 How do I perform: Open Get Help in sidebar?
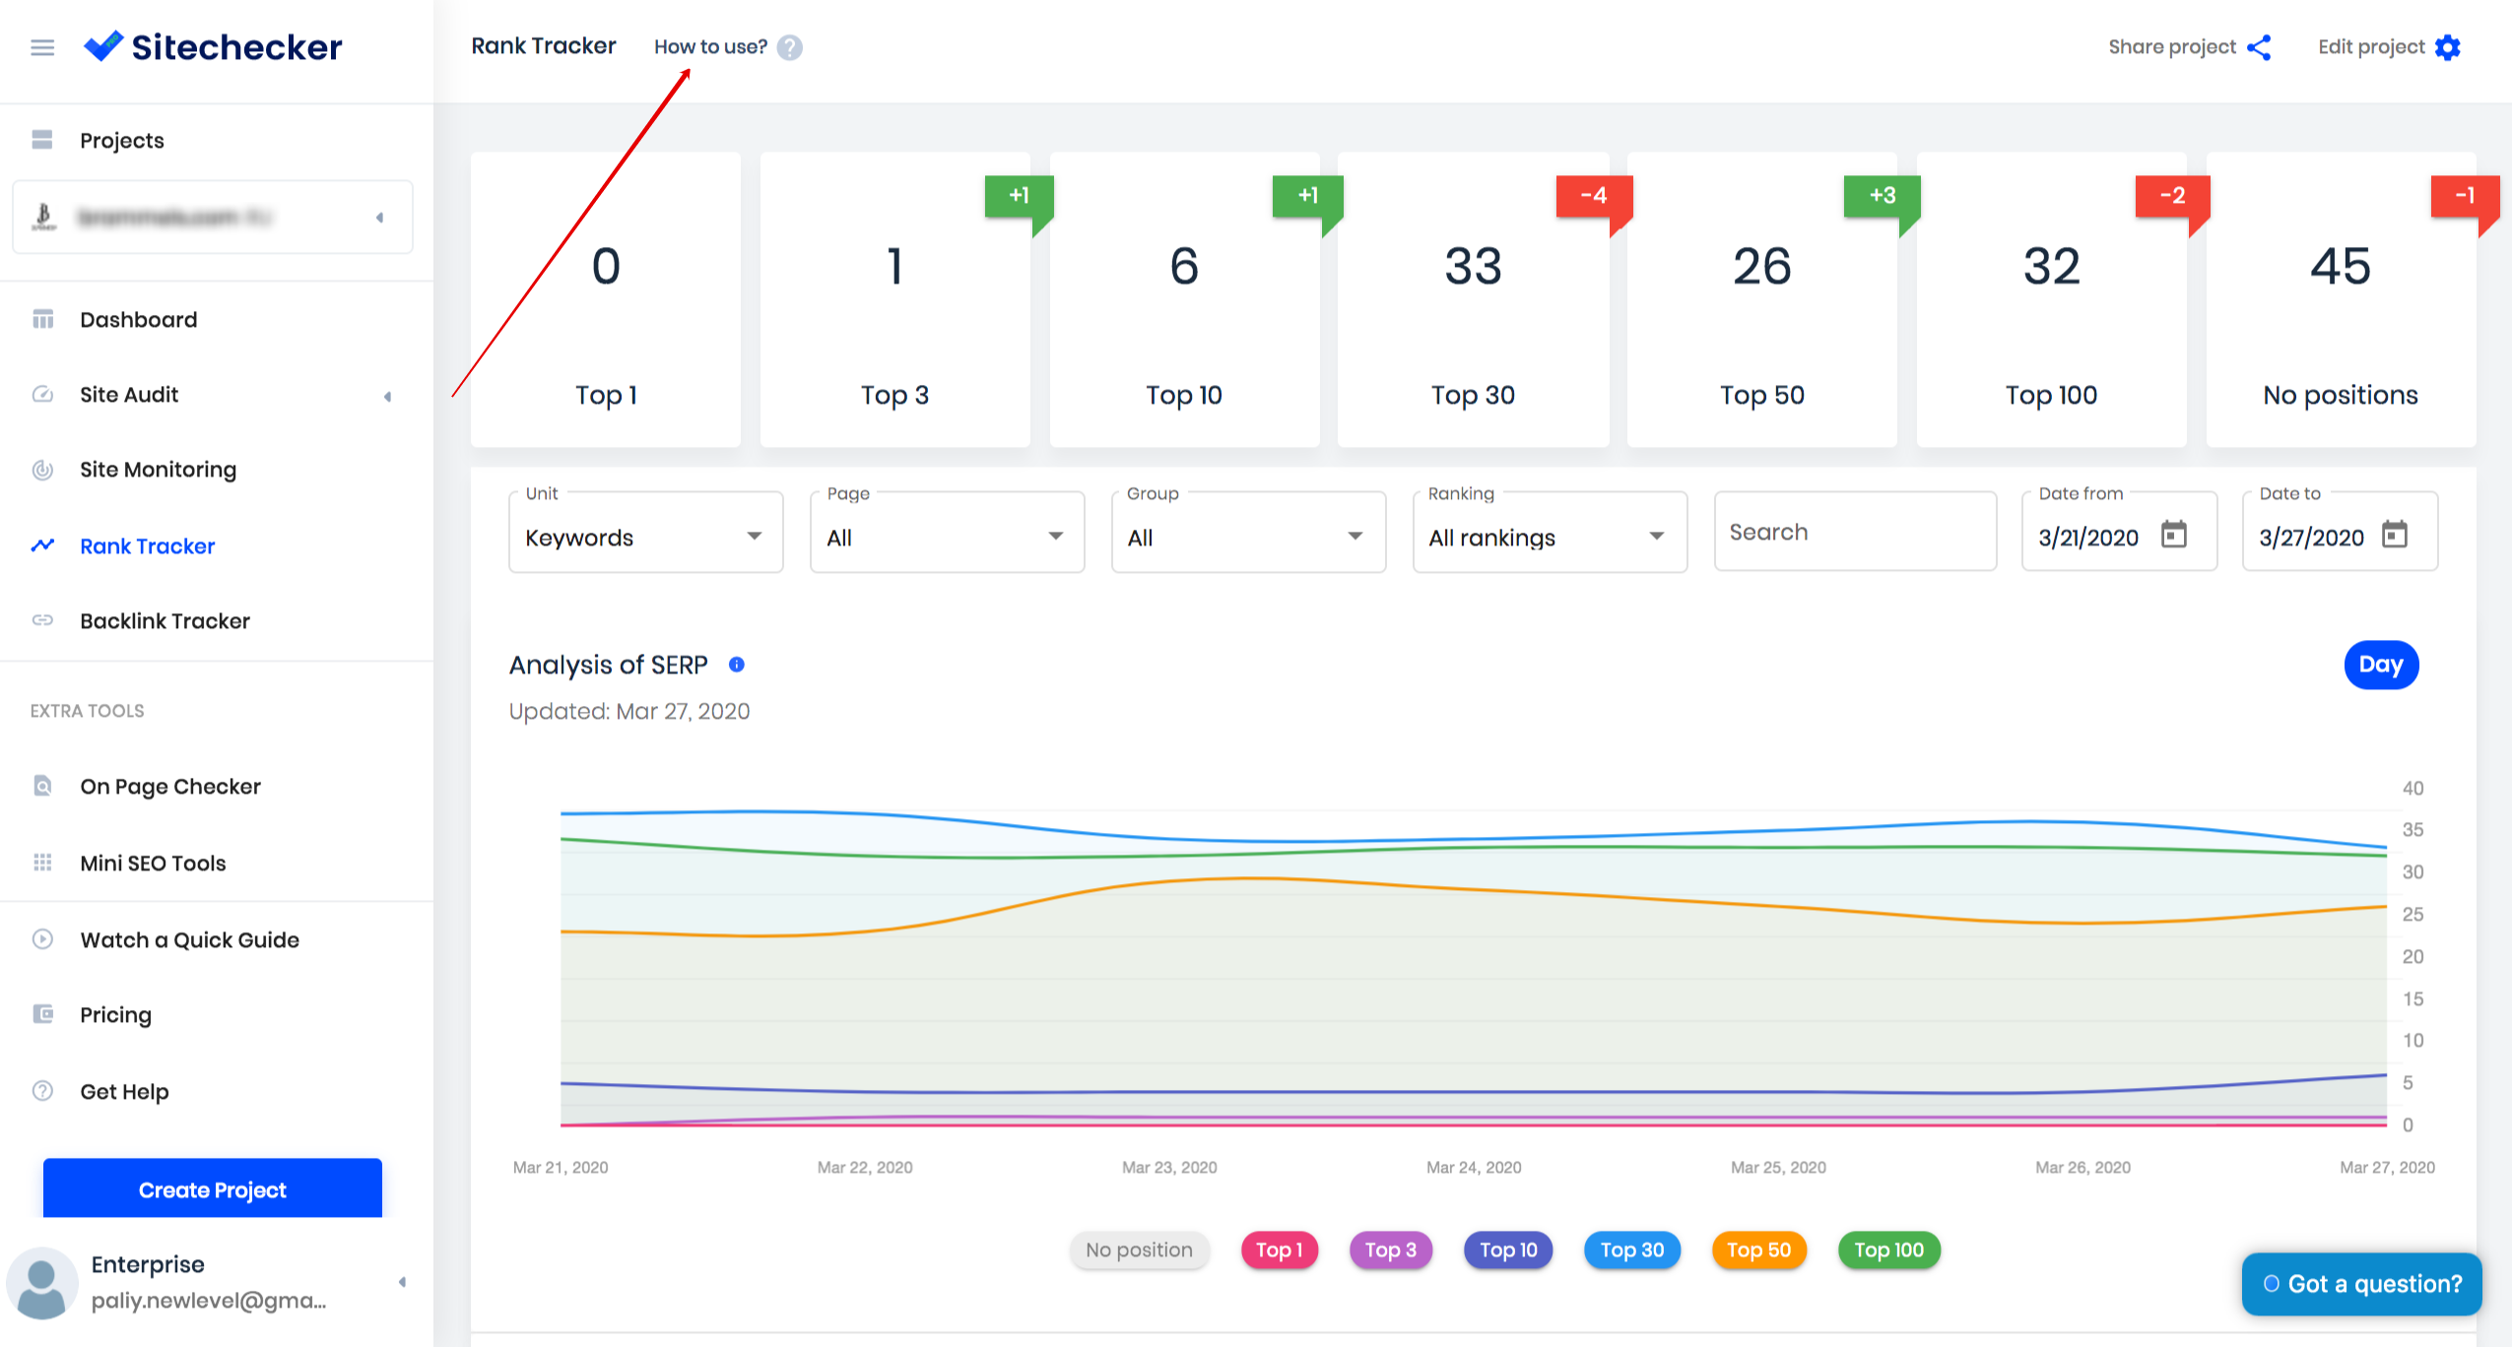(x=124, y=1091)
